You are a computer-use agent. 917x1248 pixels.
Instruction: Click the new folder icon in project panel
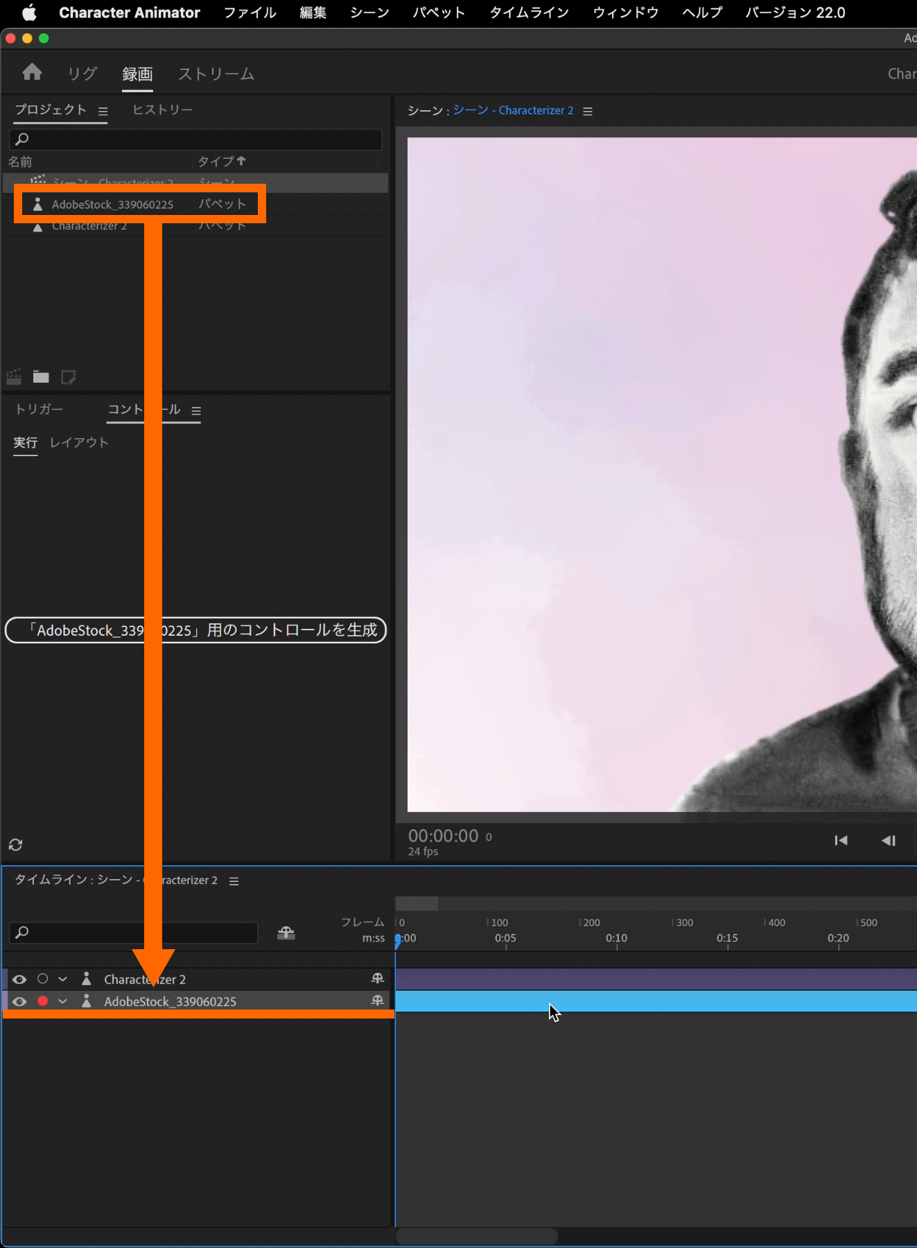coord(41,376)
